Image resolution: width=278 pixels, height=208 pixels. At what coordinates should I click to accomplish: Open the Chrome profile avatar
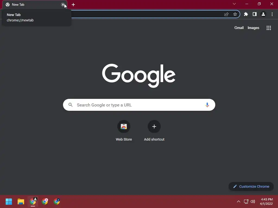pyautogui.click(x=263, y=14)
